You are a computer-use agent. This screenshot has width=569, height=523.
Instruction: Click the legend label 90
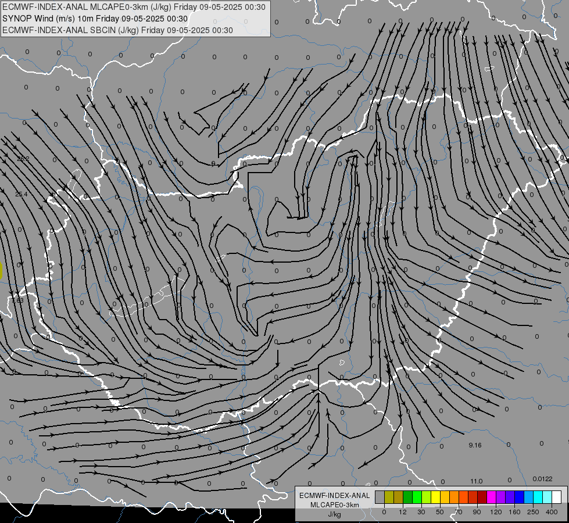point(477,512)
